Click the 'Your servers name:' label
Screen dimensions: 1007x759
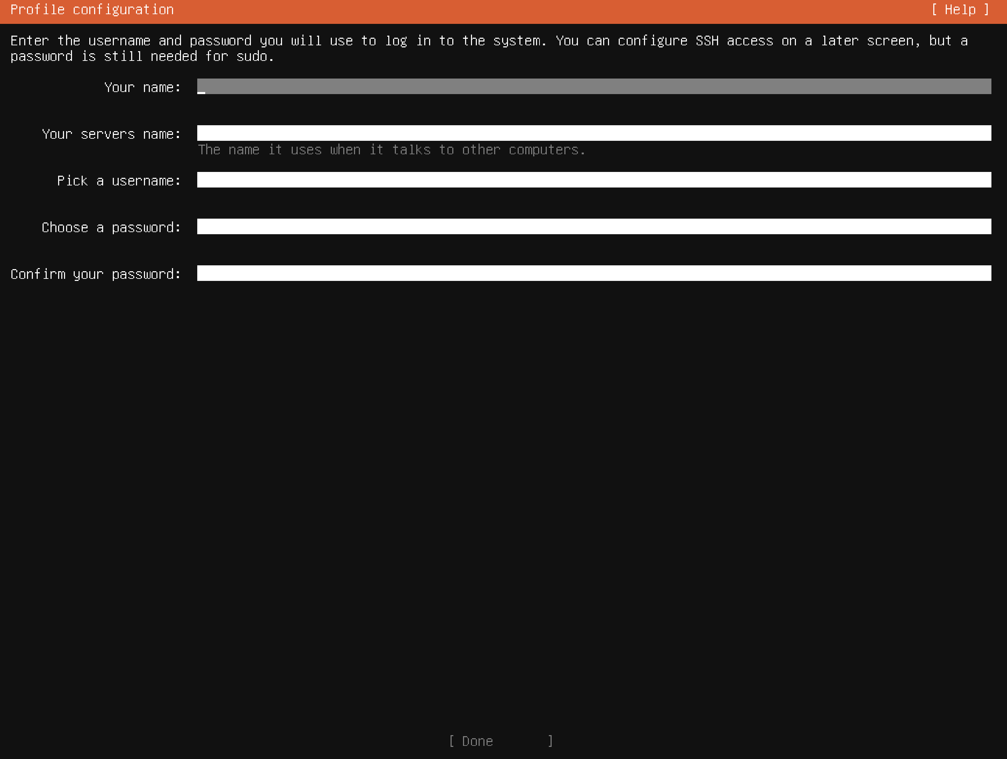click(111, 134)
